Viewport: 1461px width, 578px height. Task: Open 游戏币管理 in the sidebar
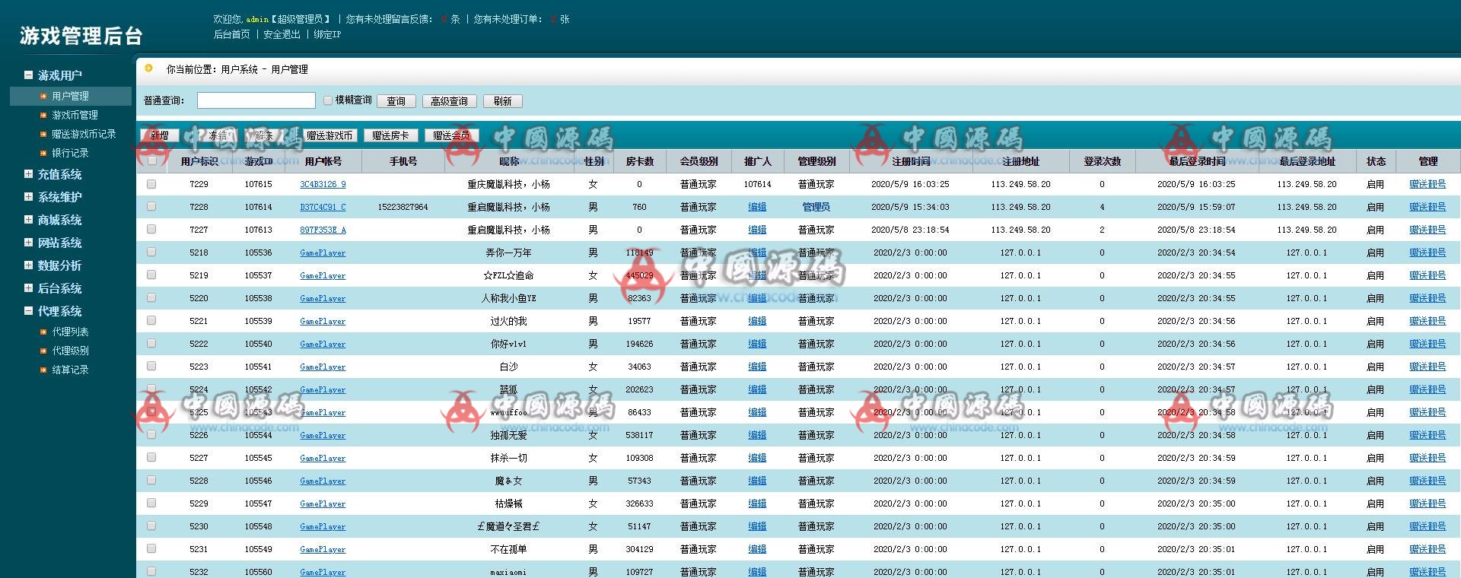[x=75, y=115]
